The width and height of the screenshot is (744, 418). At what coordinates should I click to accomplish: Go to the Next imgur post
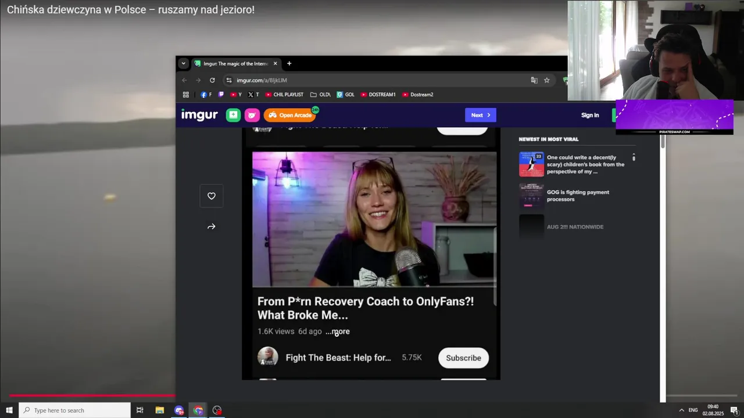point(481,115)
